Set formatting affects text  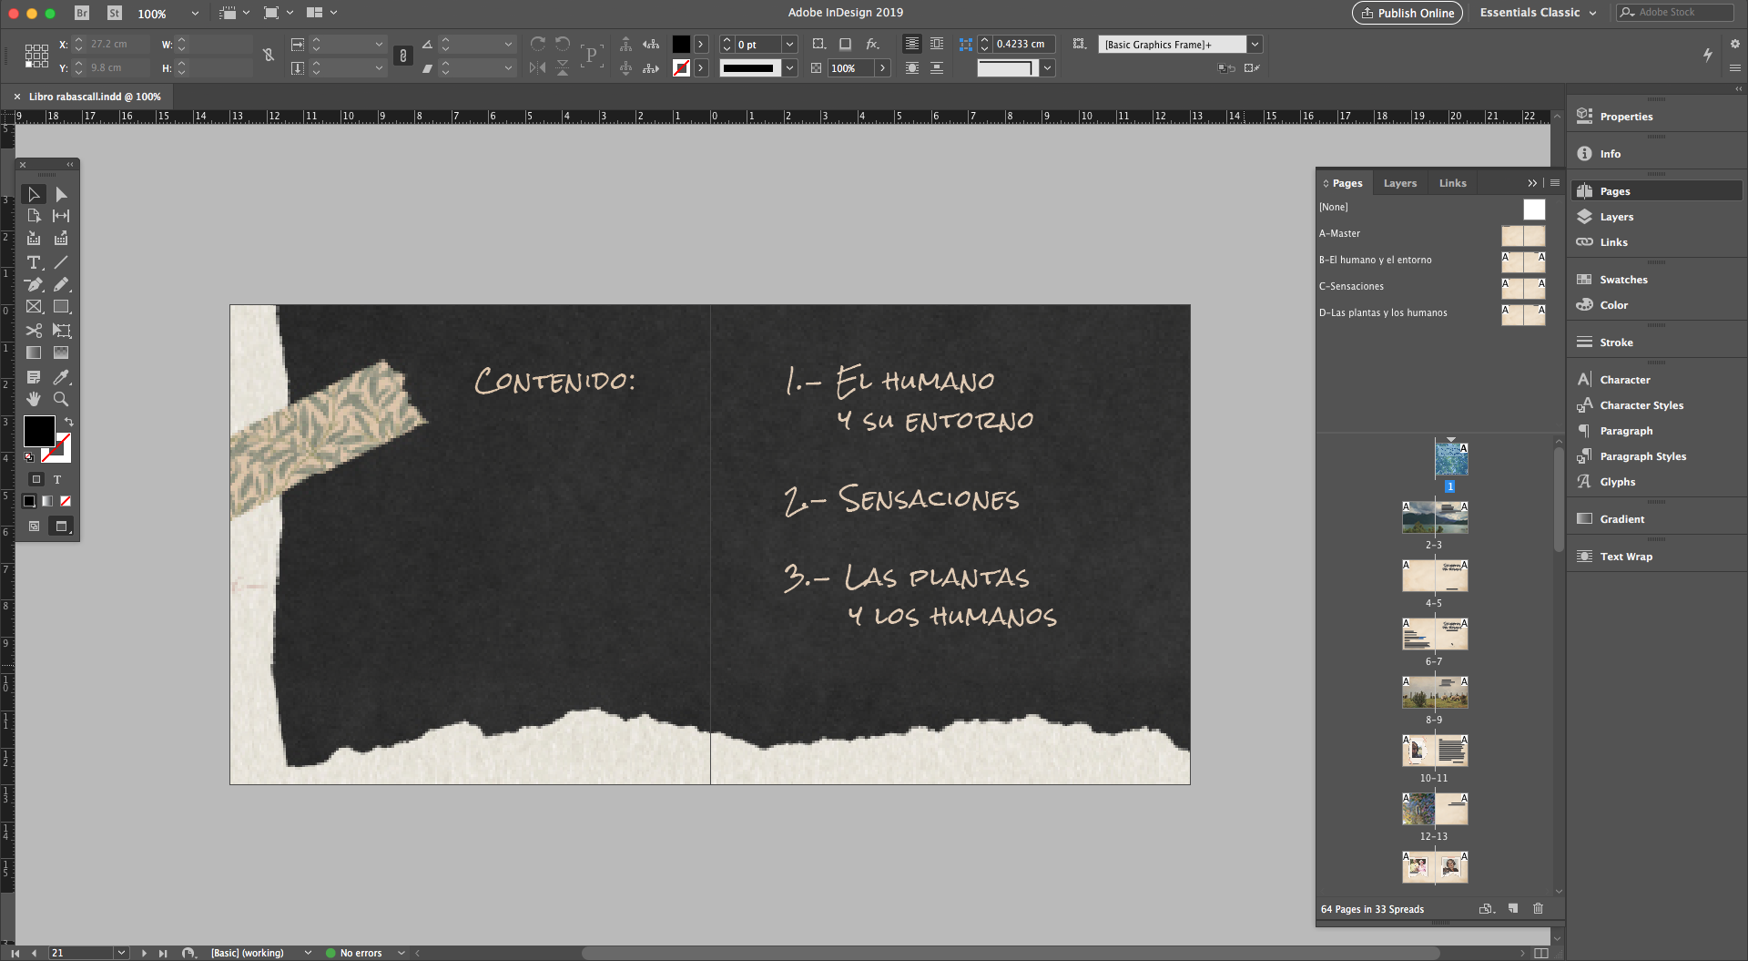57,479
